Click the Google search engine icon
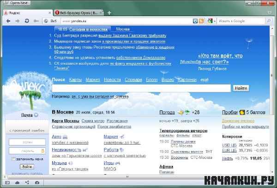This screenshot has width=277, height=188. 210,21
